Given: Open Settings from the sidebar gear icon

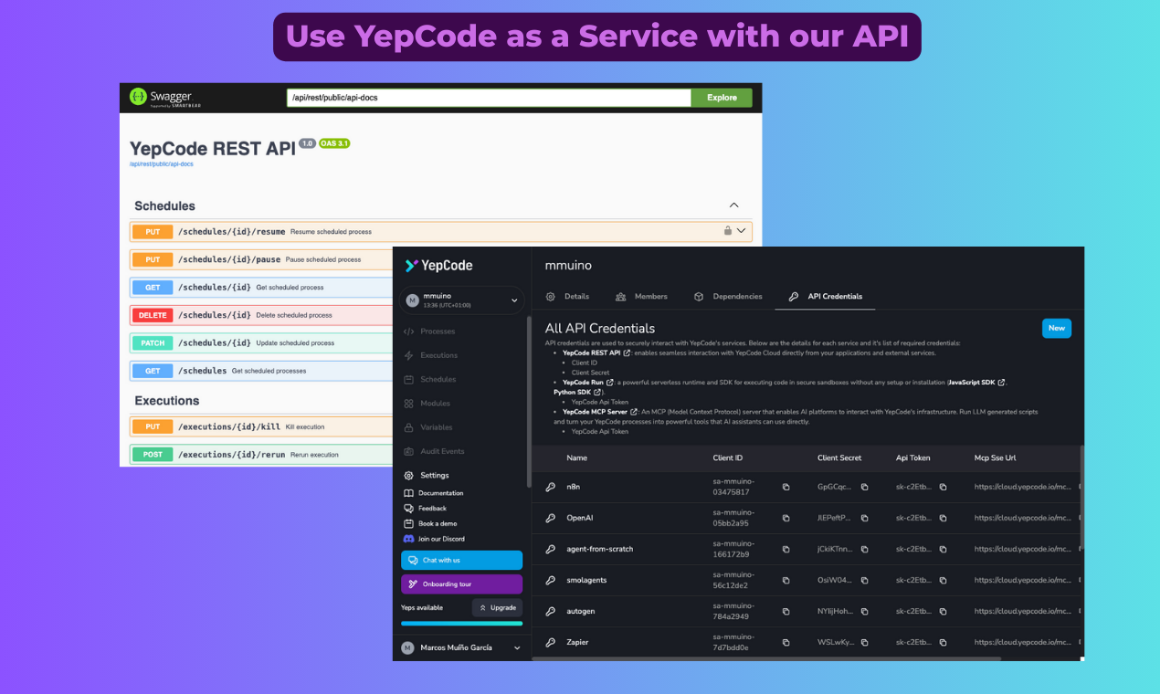Looking at the screenshot, I should point(408,475).
